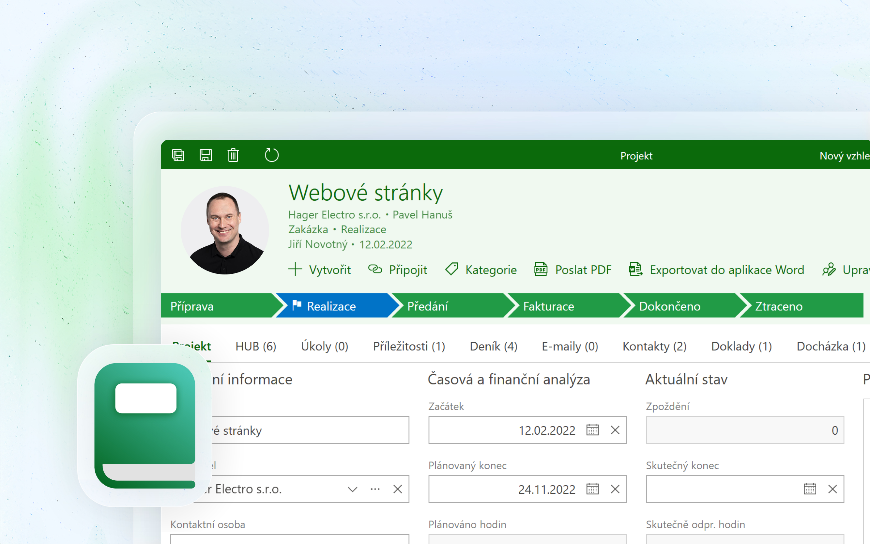Click the Projekt window title text
Screen dimensions: 870x544
[636, 156]
